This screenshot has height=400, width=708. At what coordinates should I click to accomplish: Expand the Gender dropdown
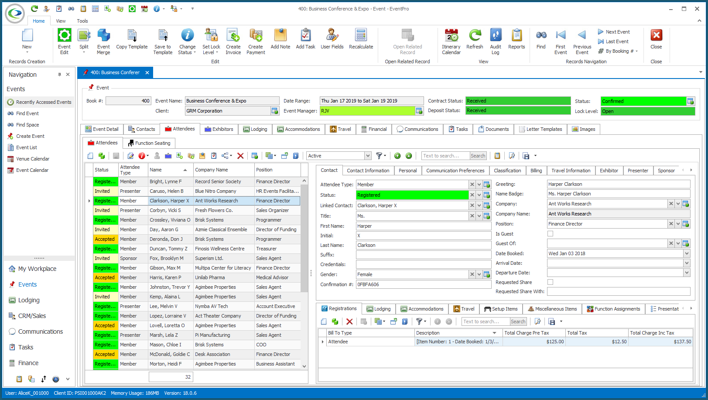(x=479, y=274)
